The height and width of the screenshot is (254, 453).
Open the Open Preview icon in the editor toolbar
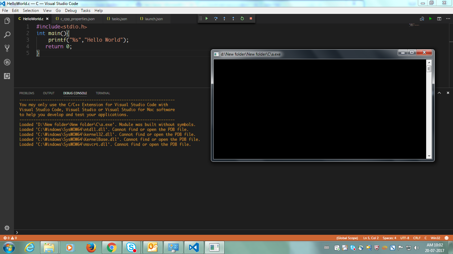422,19
